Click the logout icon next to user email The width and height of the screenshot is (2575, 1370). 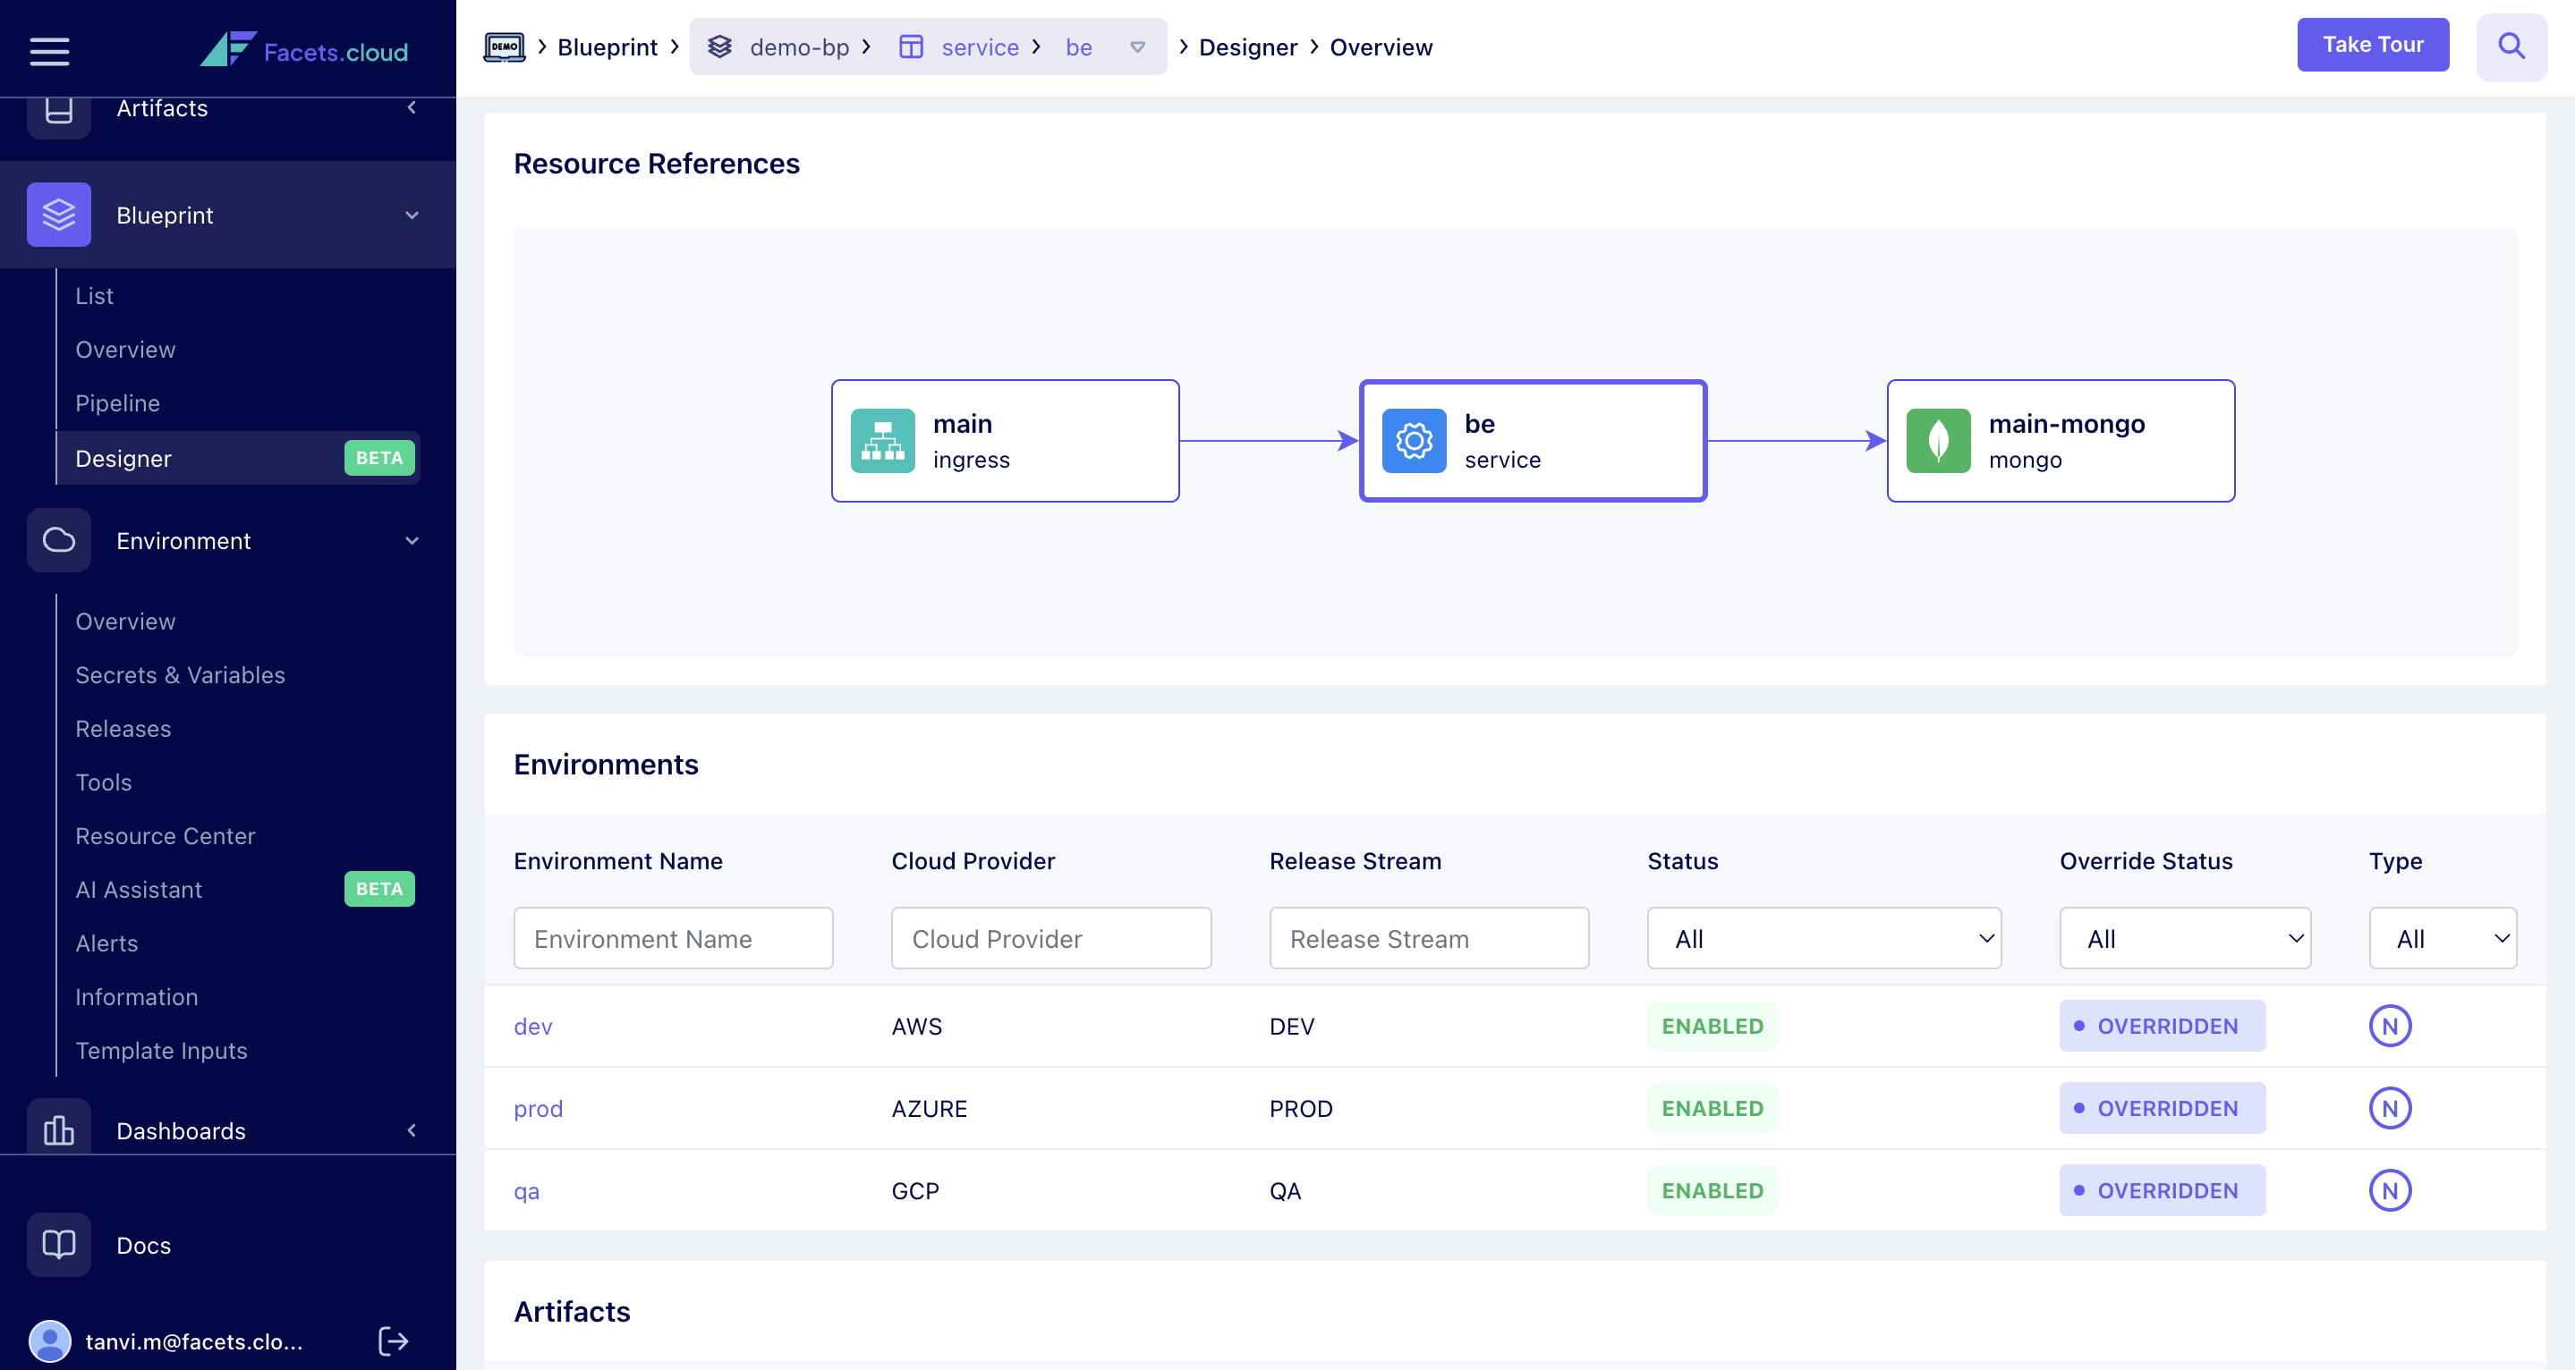(393, 1341)
